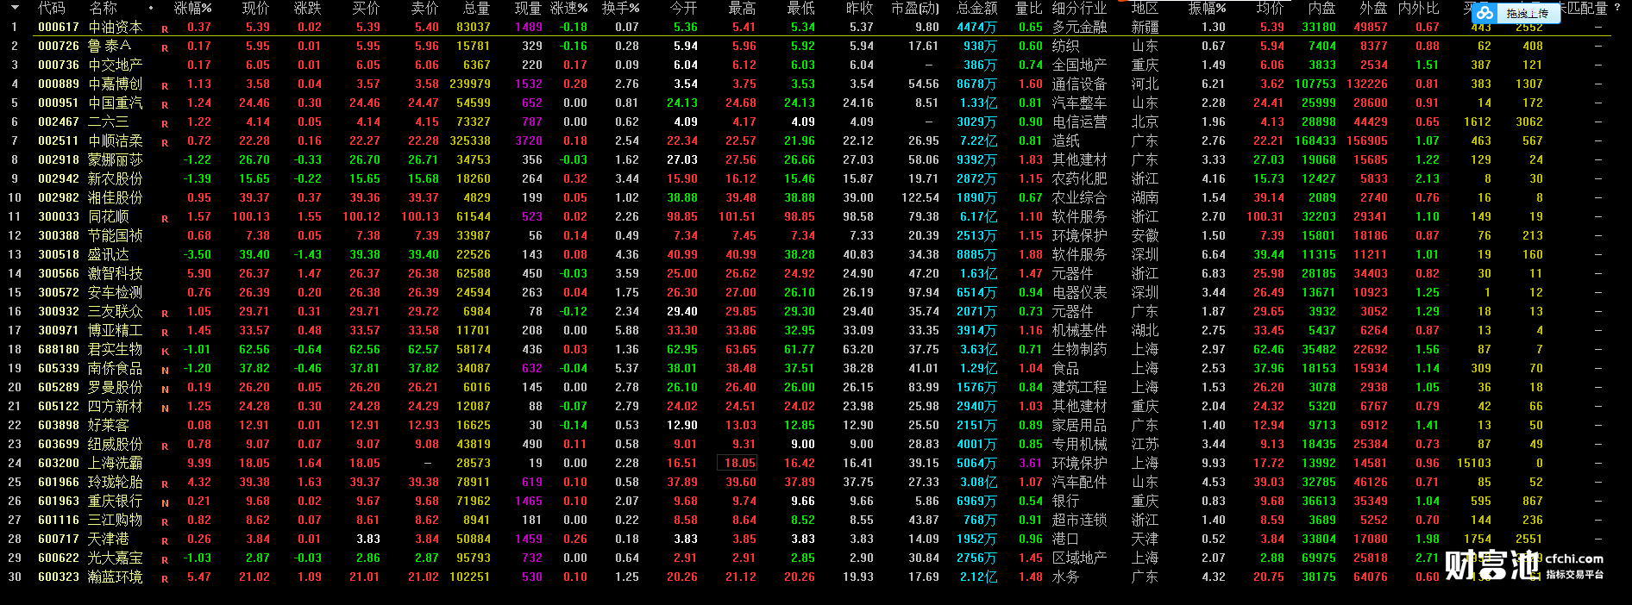Select stock name 蒙娜丽莎

[116, 159]
